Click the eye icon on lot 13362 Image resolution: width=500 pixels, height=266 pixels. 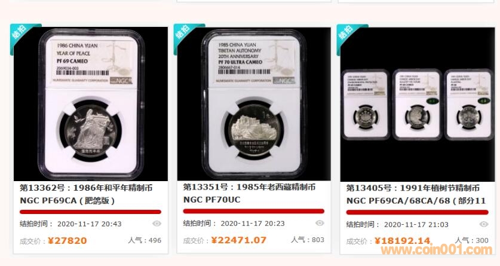click(x=157, y=224)
